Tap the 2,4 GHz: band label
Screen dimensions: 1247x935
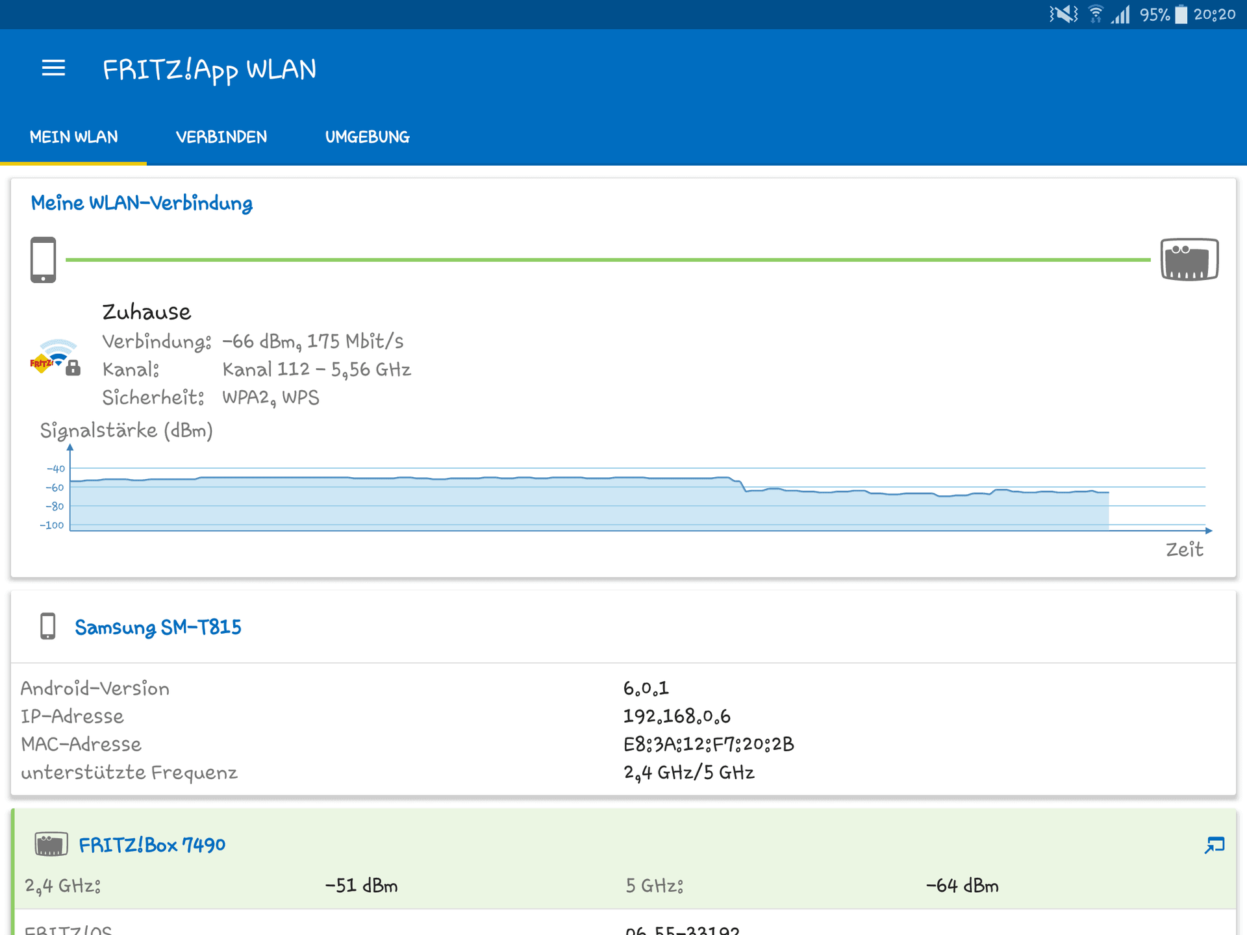click(62, 886)
